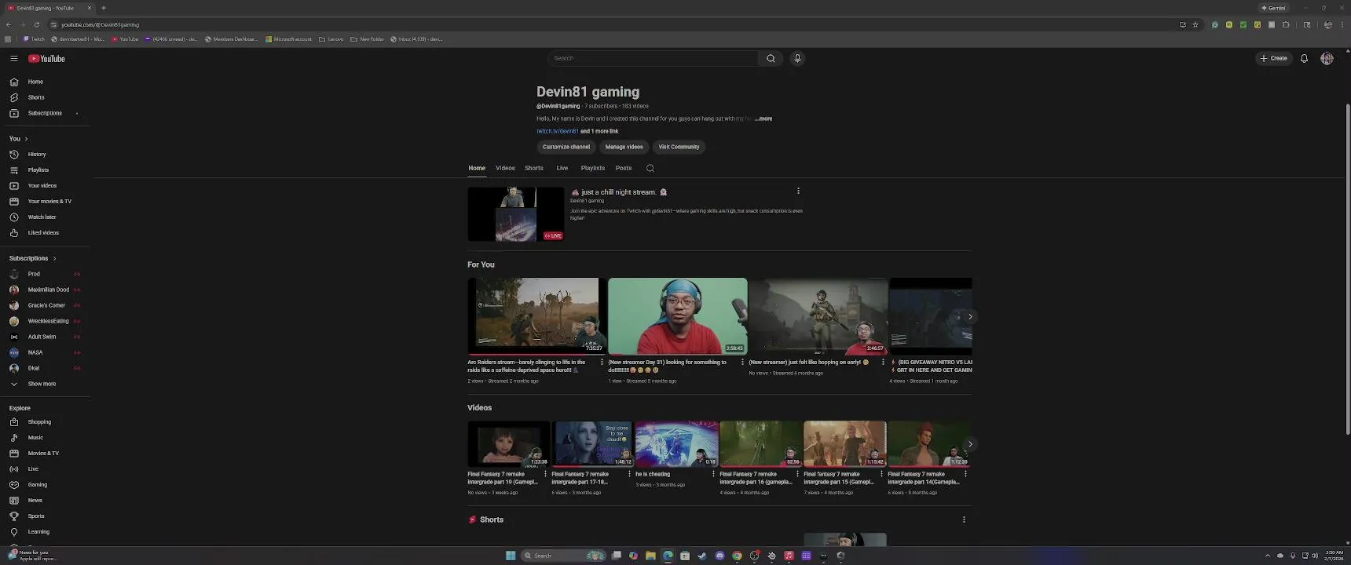Expand the Subscriptions section header
The height and width of the screenshot is (565, 1351).
[x=33, y=258]
